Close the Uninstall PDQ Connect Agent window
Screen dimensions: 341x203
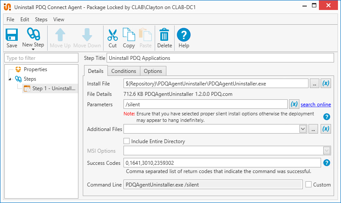[x=328, y=5]
